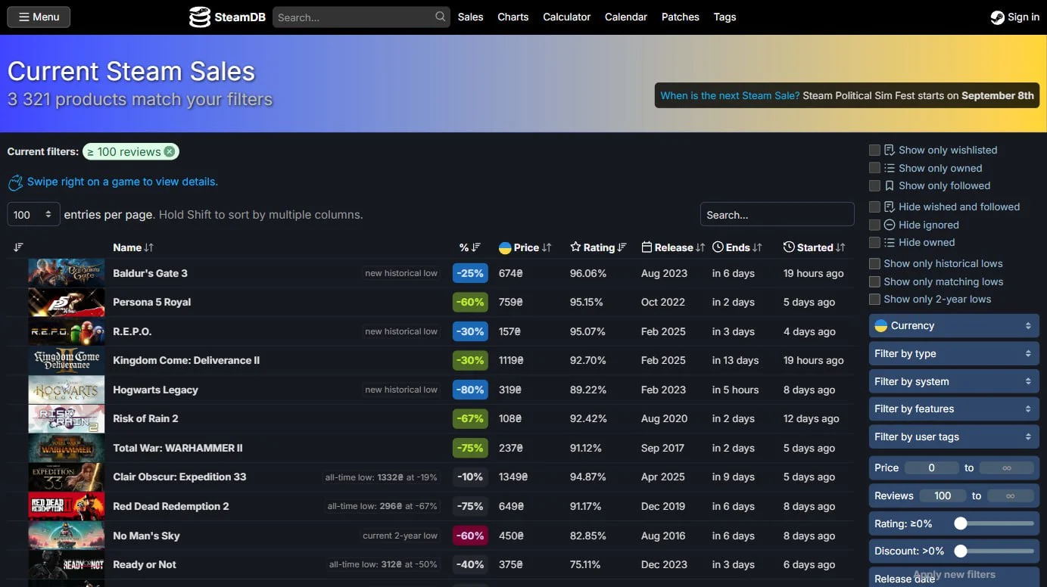Open the Filter by features dropdown

point(954,408)
